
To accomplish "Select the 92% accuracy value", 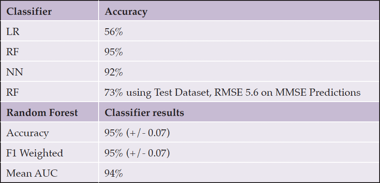I will pos(114,73).
